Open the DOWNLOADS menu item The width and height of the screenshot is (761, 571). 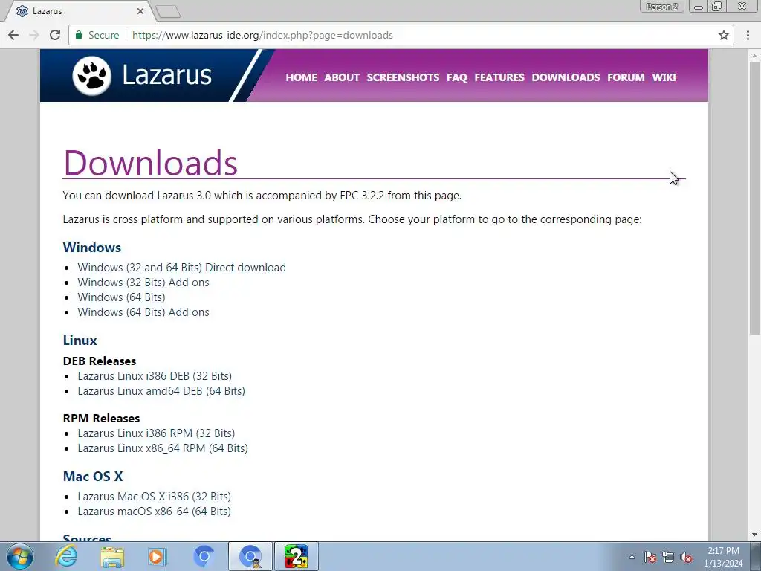(x=566, y=77)
